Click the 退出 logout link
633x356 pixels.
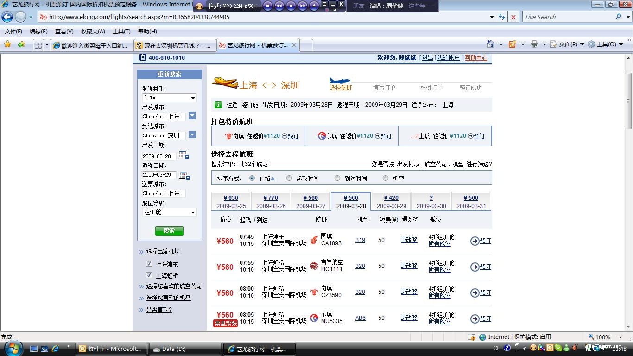pyautogui.click(x=427, y=58)
